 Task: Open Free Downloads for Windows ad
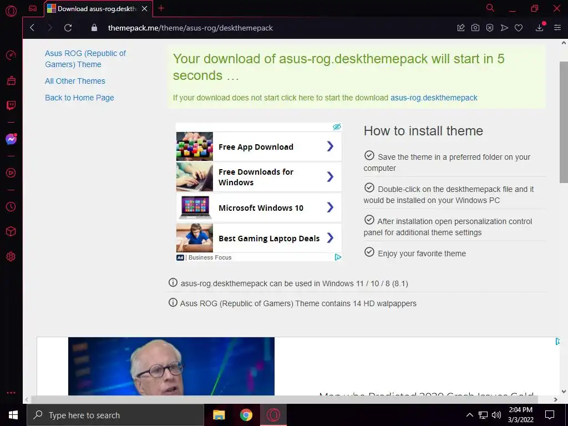click(x=258, y=177)
